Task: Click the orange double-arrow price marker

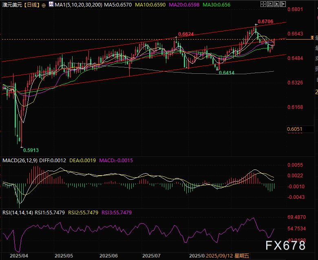Action: (x=312, y=37)
